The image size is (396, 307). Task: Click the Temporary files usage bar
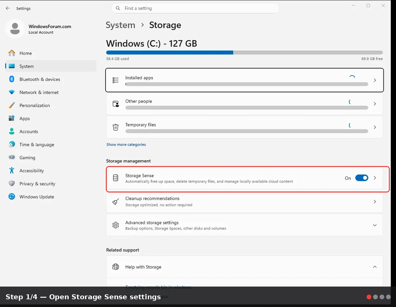pyautogui.click(x=247, y=131)
